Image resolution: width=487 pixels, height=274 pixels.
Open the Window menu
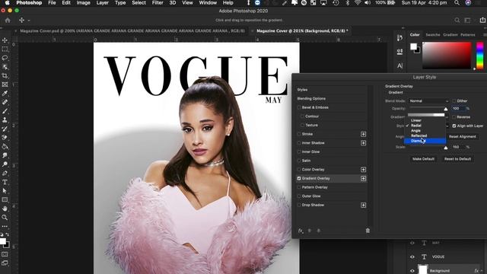pos(208,3)
